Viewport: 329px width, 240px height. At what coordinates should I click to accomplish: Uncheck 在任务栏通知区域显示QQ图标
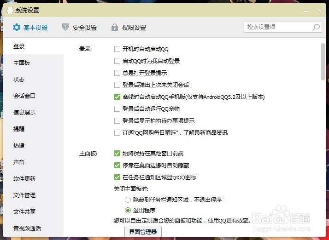click(117, 177)
